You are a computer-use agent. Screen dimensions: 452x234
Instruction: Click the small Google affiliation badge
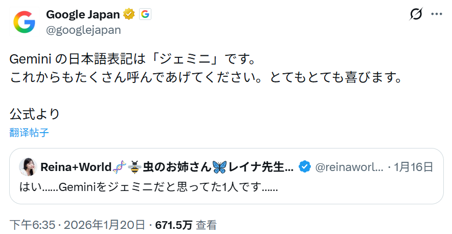145,14
